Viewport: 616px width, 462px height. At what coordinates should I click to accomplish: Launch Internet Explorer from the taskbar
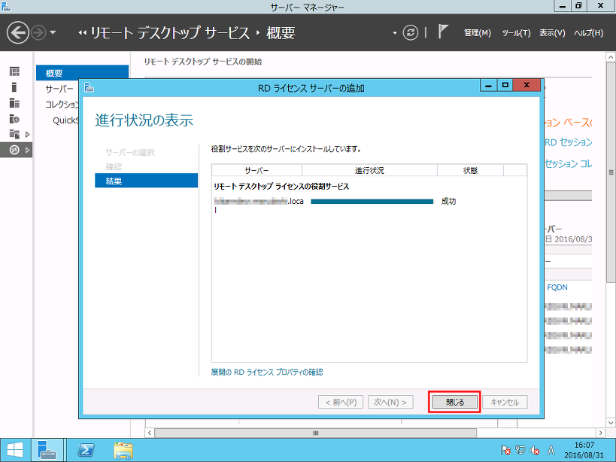(x=86, y=451)
